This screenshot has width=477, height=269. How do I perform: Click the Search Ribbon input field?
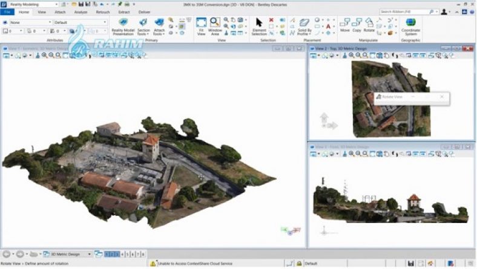(404, 11)
